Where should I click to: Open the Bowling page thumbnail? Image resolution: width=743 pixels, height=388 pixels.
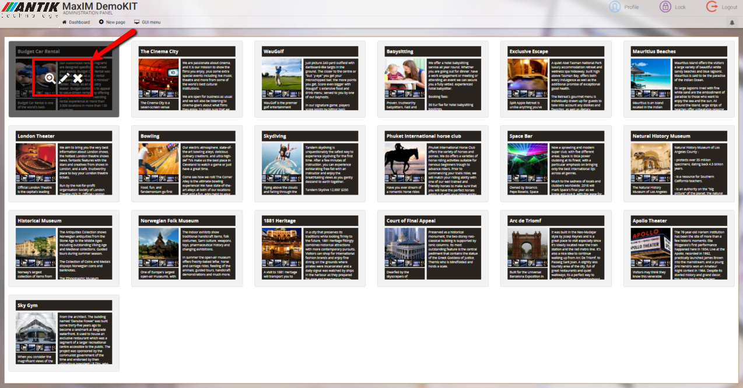click(187, 164)
